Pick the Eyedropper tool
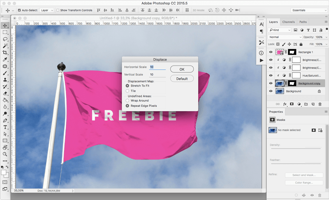This screenshot has height=200, width=329. click(x=5, y=60)
